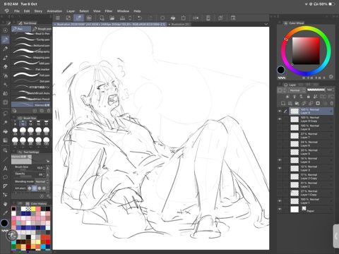Viewport: 339px width, 254px height.
Task: Open the hamburger menu in the command bar
Action: pos(58,18)
